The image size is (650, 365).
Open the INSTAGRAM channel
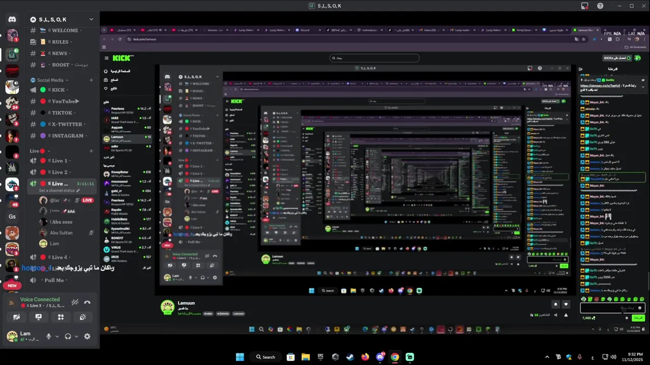pyautogui.click(x=62, y=136)
